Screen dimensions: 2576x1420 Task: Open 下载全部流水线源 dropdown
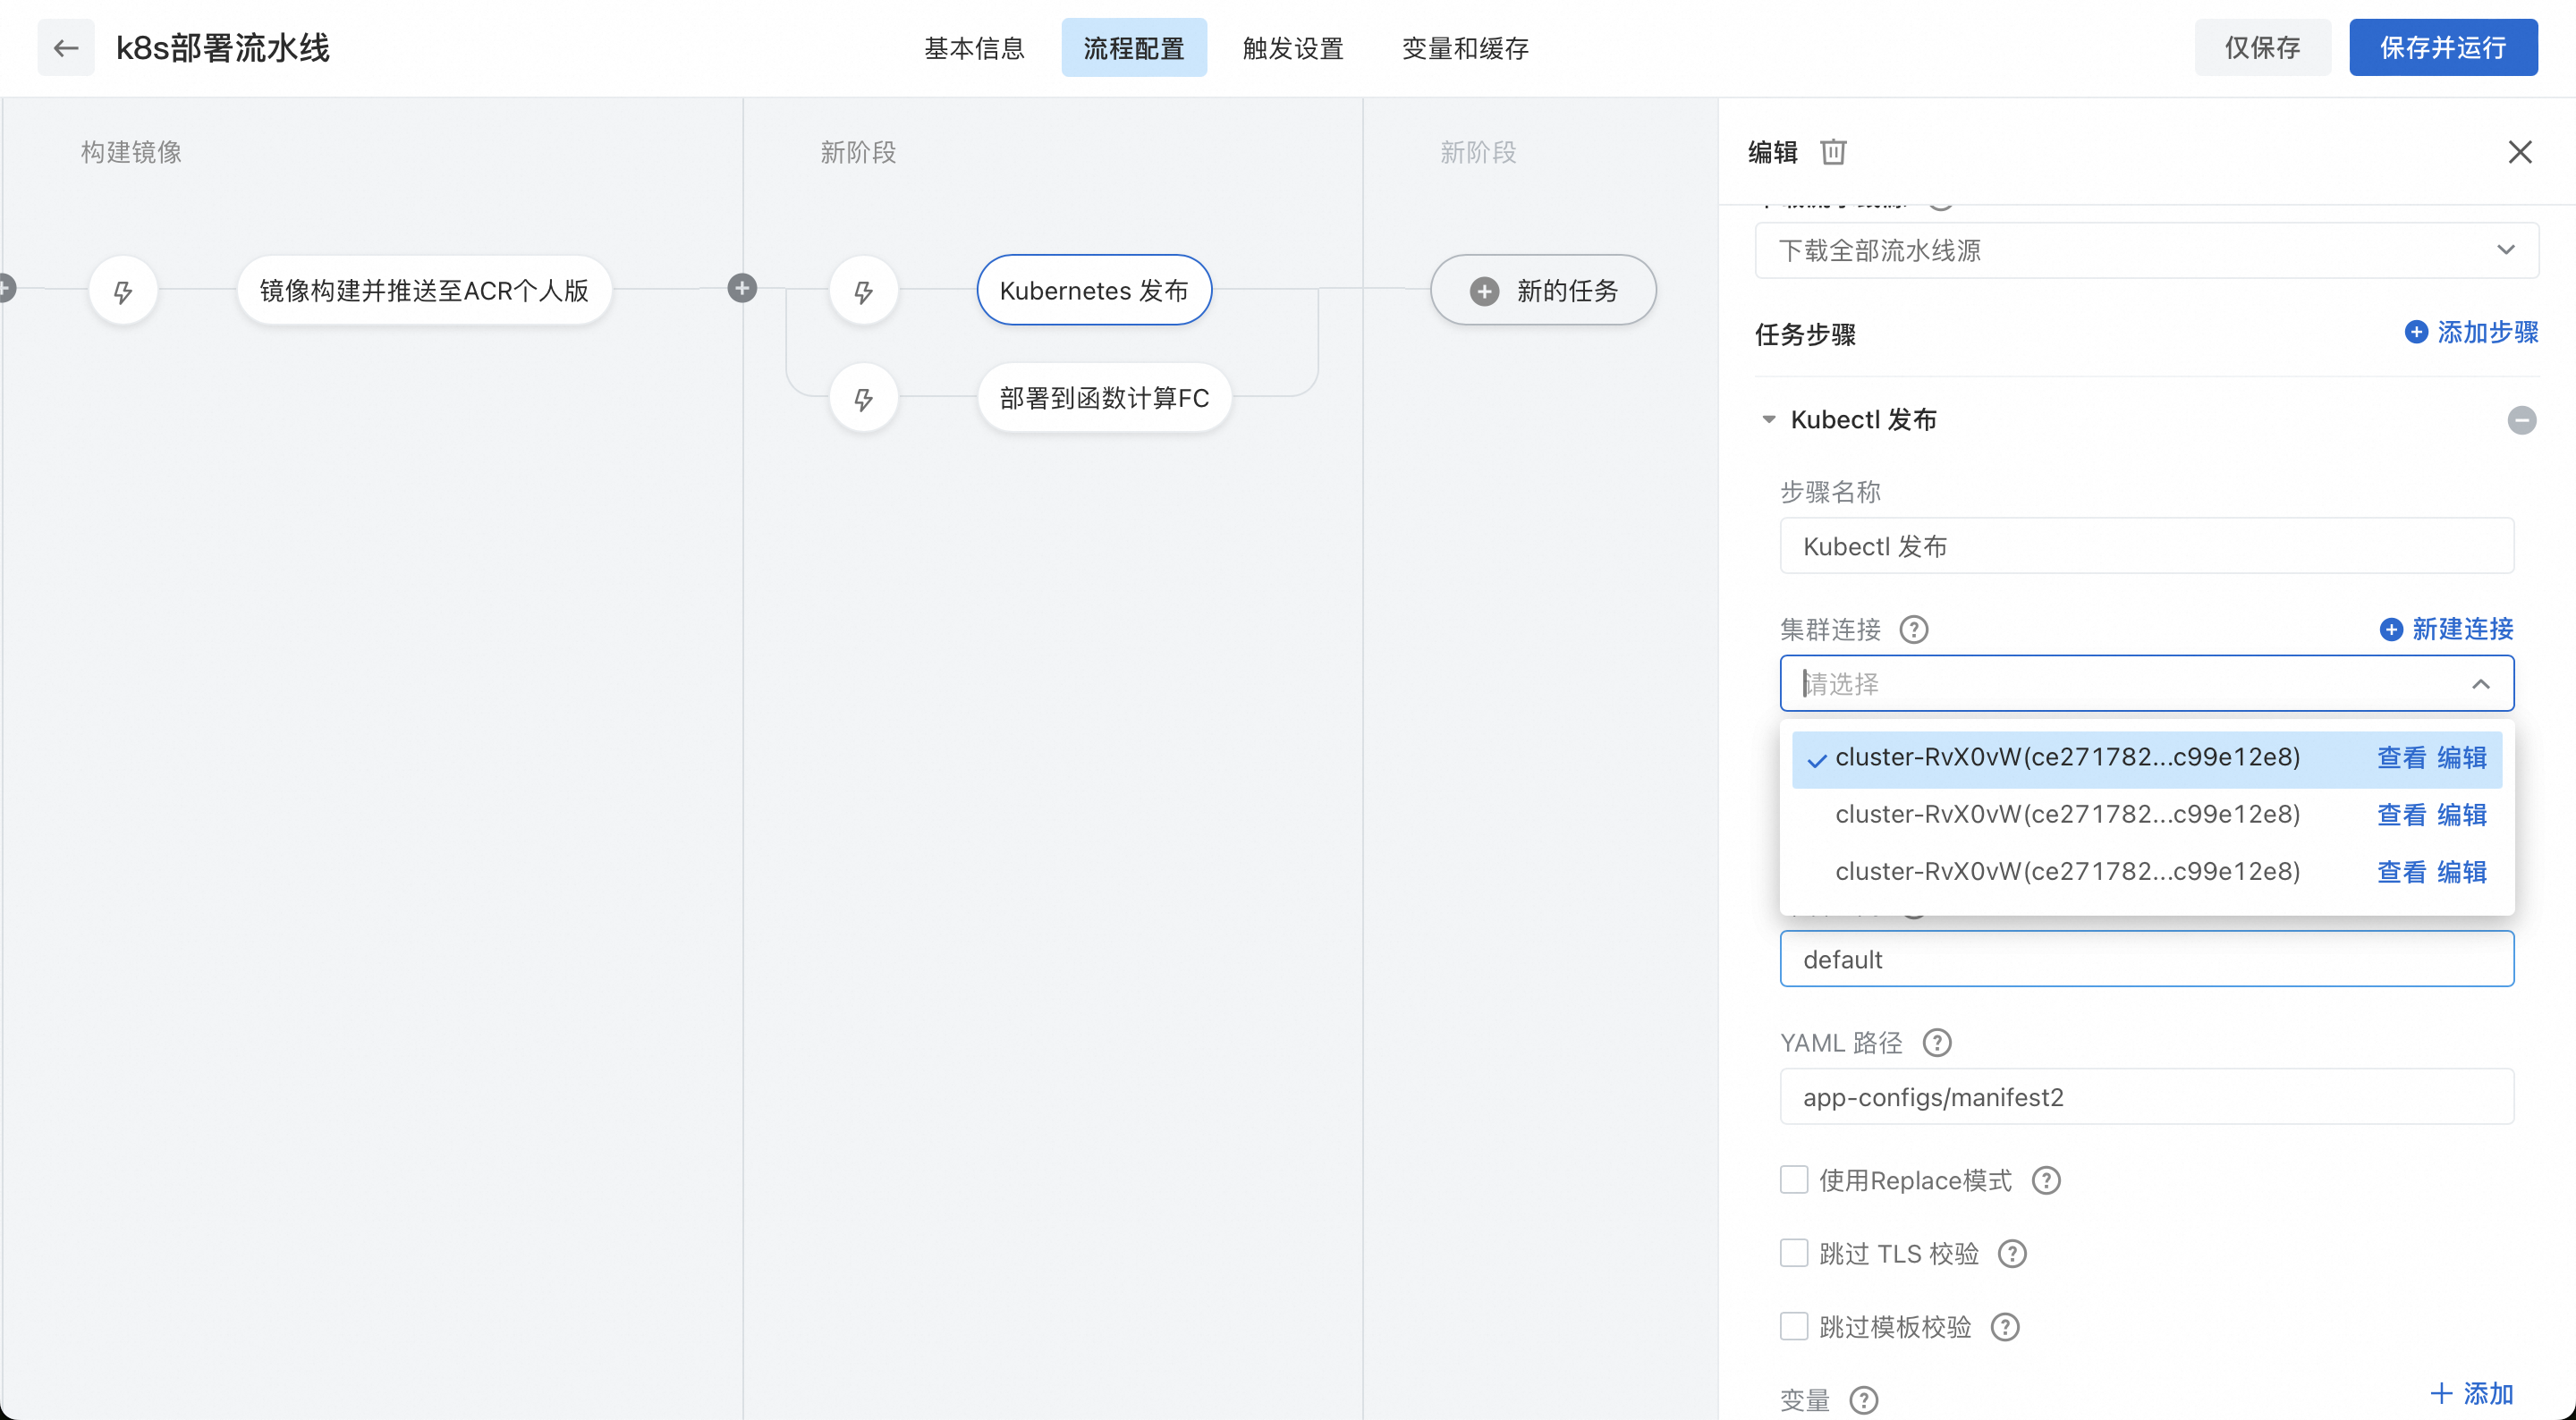coord(2146,250)
